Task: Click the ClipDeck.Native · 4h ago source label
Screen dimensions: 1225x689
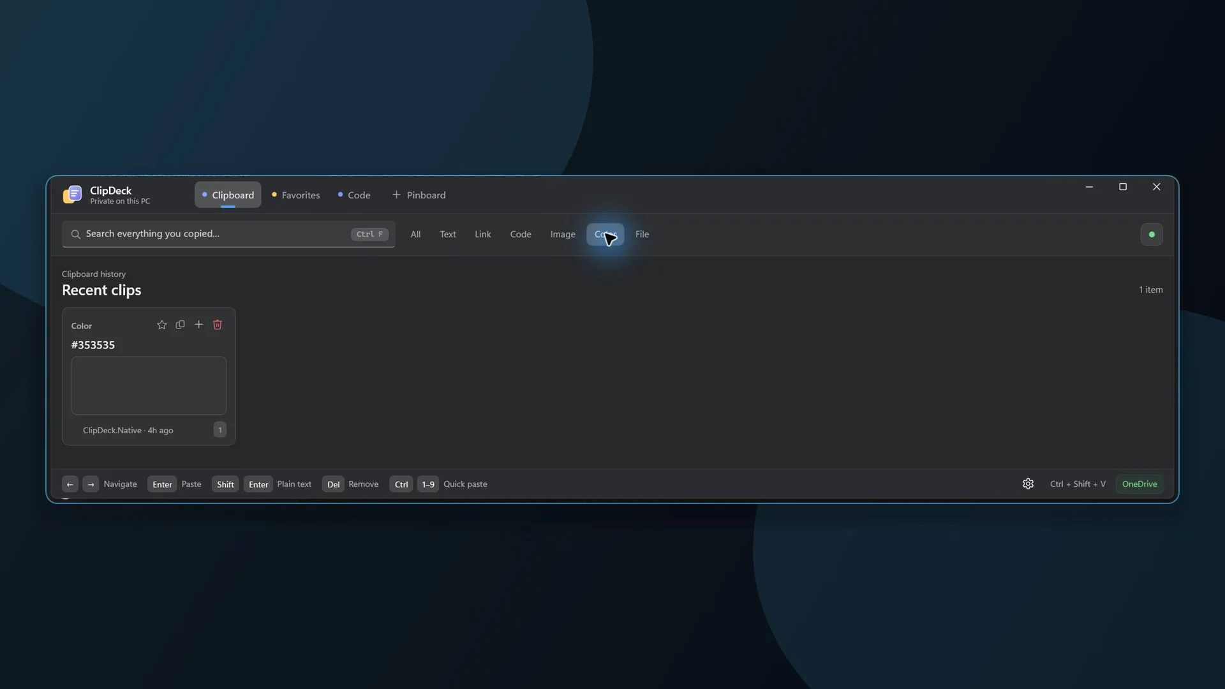Action: point(128,430)
